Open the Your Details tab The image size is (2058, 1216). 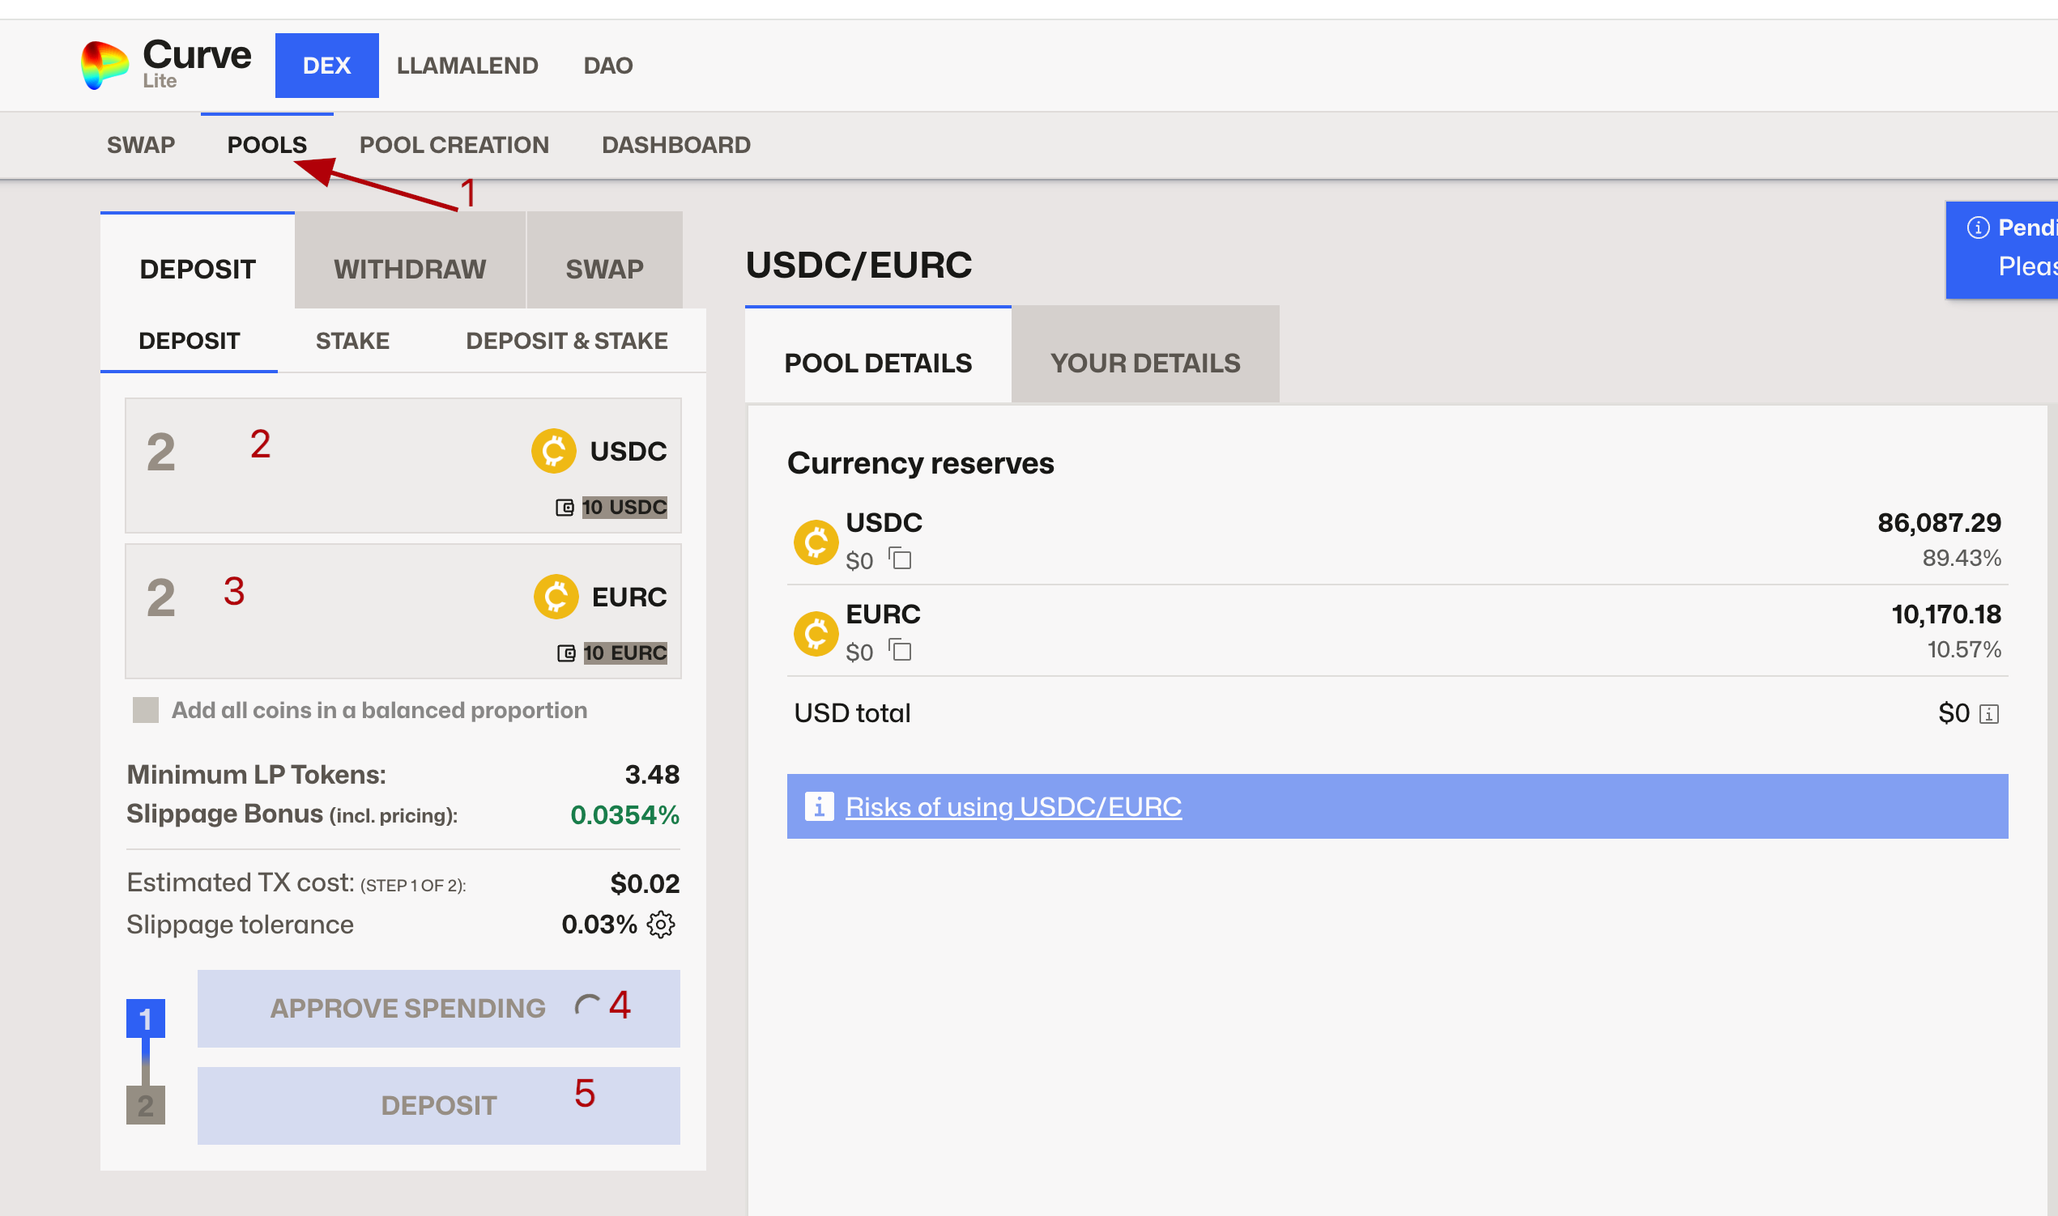1144,363
